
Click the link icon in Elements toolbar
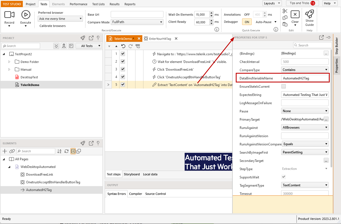12,151
